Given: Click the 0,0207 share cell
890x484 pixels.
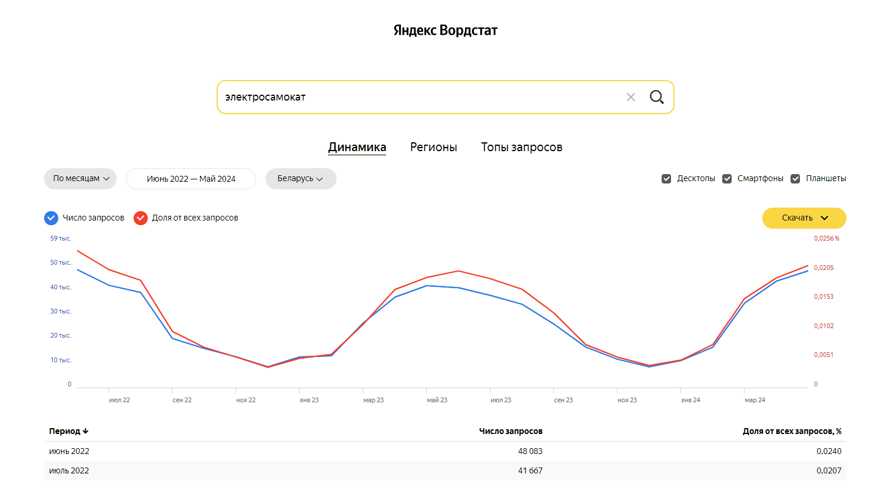Looking at the screenshot, I should [829, 470].
